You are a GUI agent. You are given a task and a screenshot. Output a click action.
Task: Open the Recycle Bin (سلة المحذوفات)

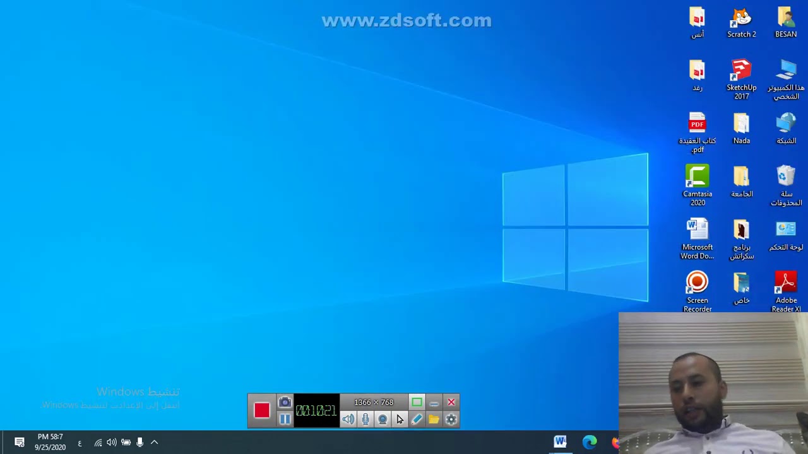coord(786,186)
